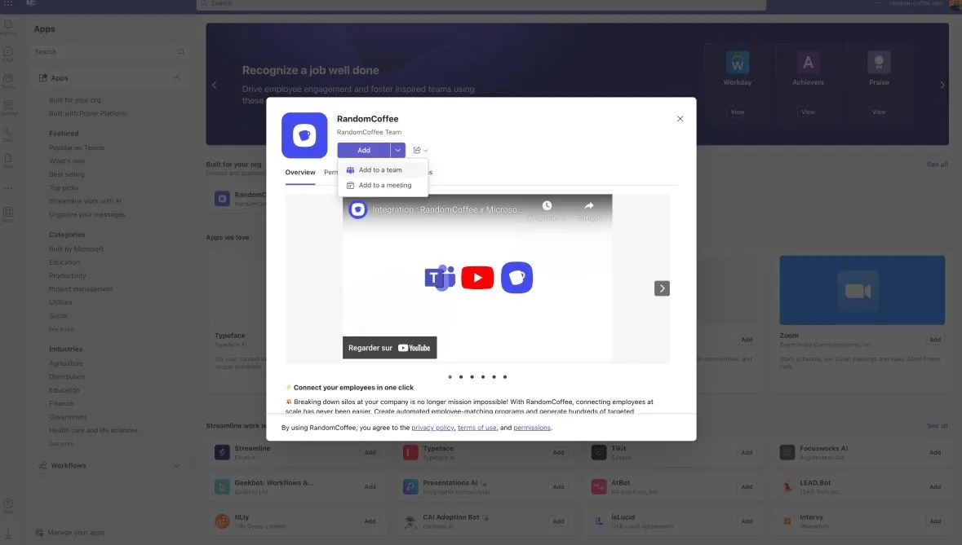This screenshot has height=545, width=962.
Task: Select the third carousel dot
Action: 472,377
